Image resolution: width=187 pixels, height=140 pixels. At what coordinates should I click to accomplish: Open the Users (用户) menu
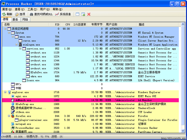[45, 9]
